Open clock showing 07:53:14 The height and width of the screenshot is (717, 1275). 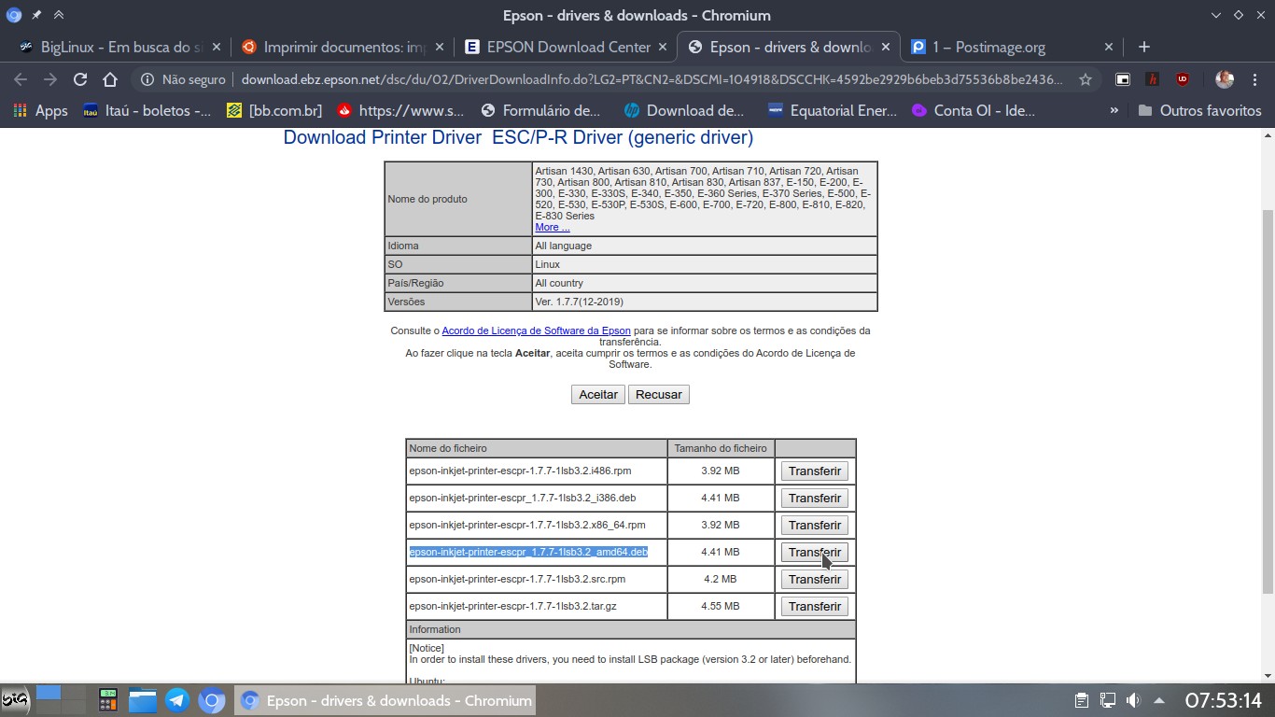(x=1223, y=700)
